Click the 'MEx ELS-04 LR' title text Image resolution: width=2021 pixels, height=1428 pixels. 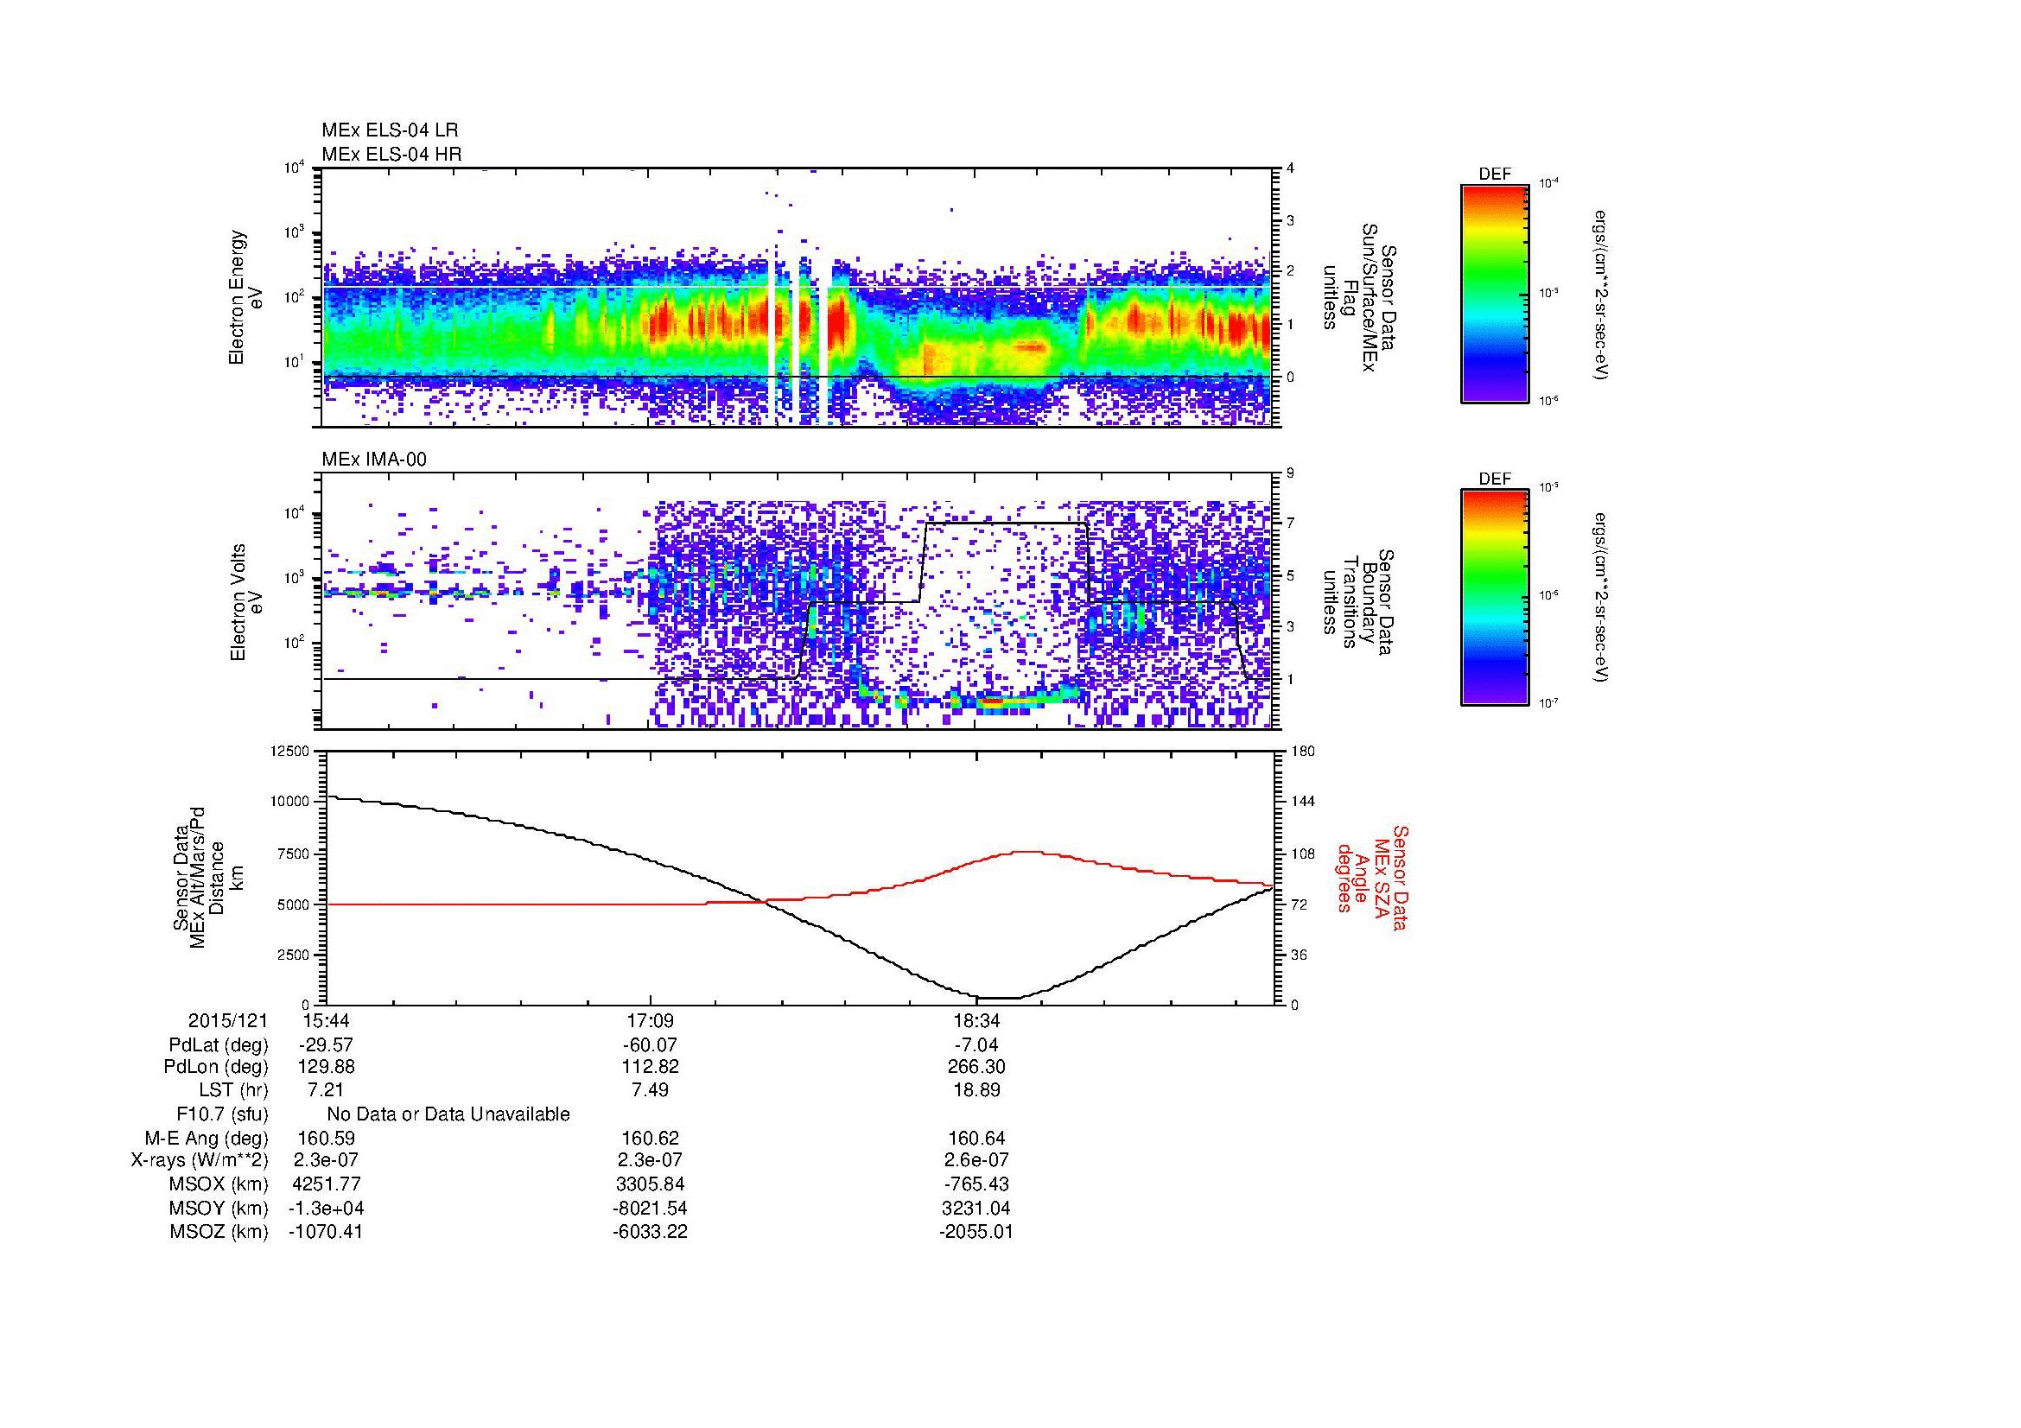pyautogui.click(x=390, y=130)
